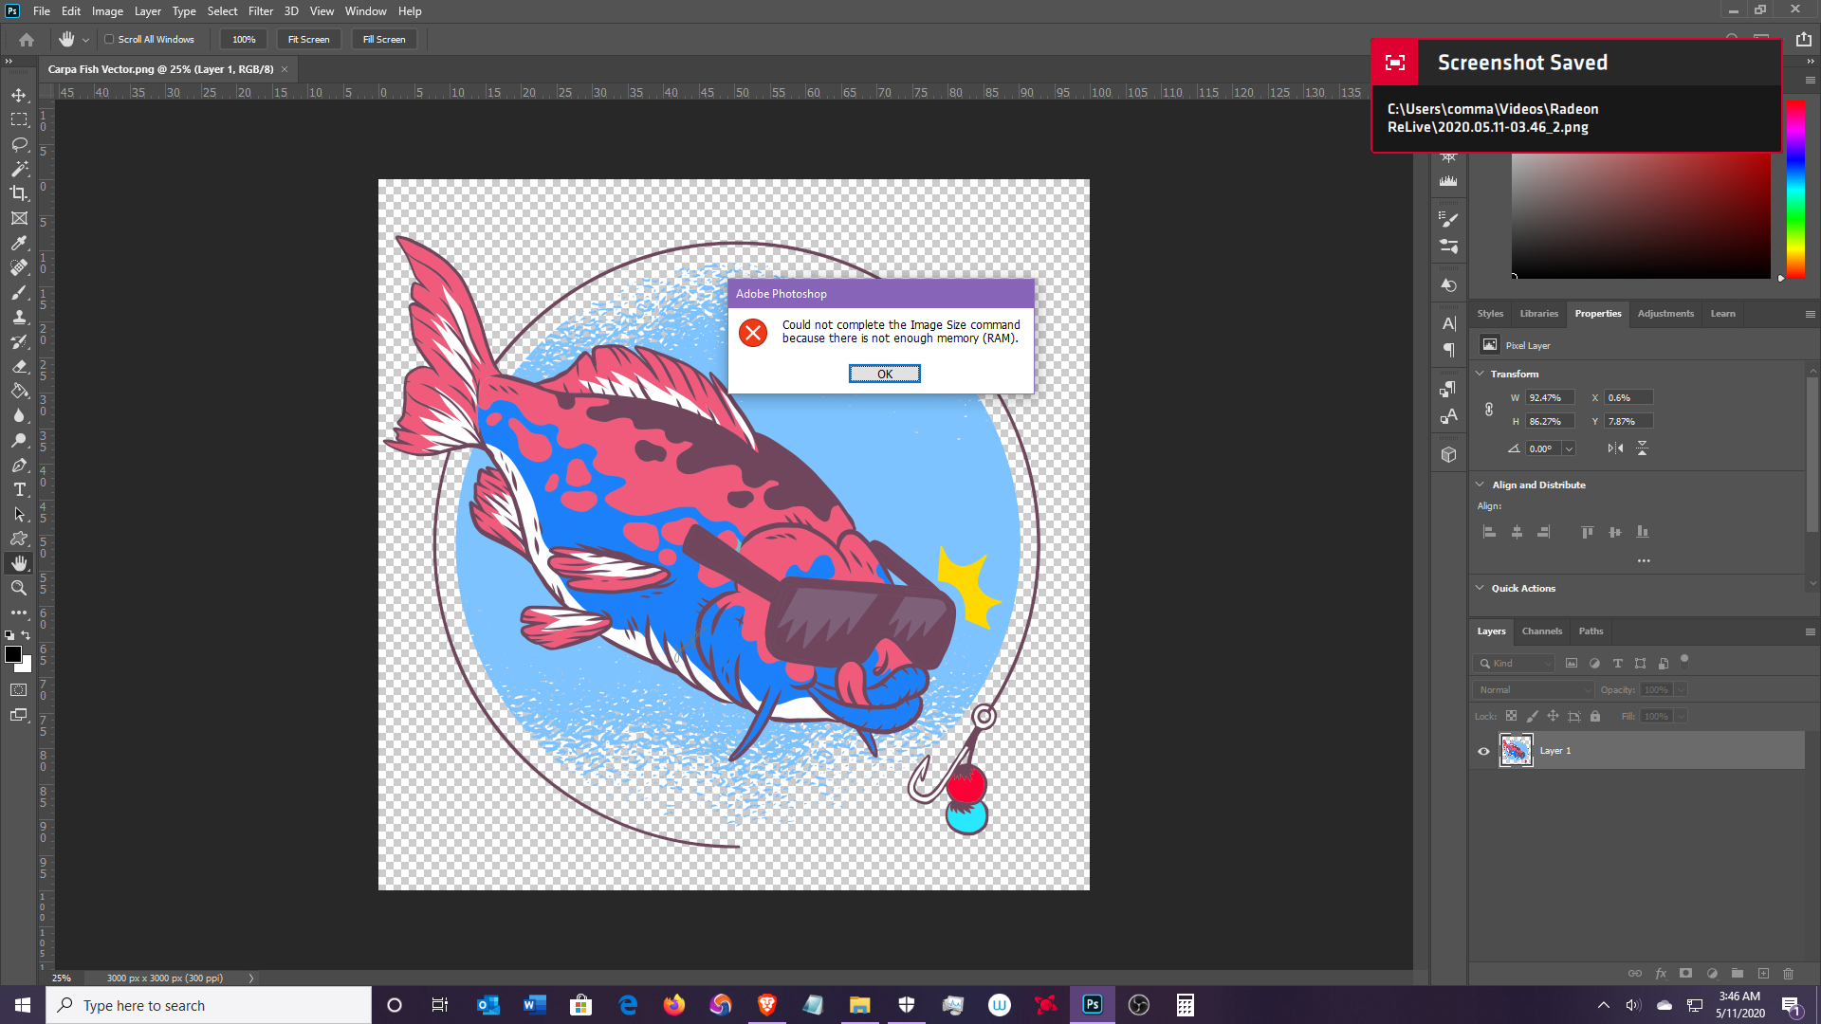Collapse the Align and Distribute section

[x=1480, y=485]
